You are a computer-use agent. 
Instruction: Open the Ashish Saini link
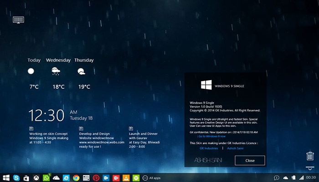coord(235,148)
